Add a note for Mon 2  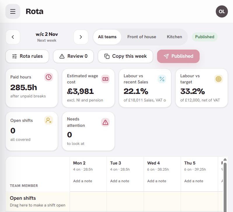pos(83,181)
